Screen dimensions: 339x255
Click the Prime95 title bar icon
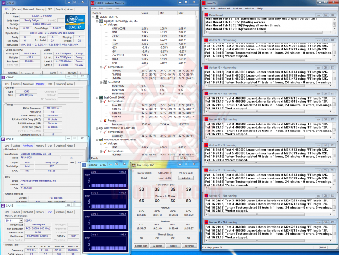click(x=204, y=3)
